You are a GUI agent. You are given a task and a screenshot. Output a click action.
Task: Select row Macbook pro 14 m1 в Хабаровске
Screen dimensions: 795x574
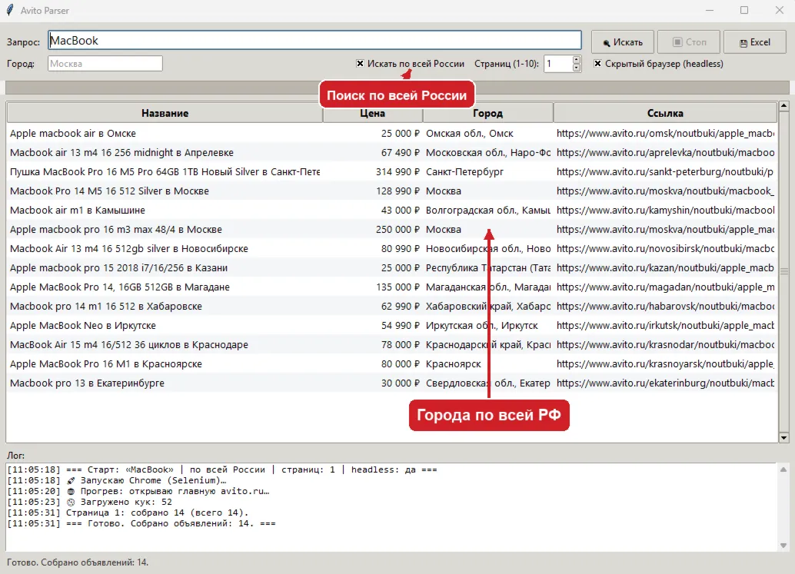pyautogui.click(x=392, y=307)
